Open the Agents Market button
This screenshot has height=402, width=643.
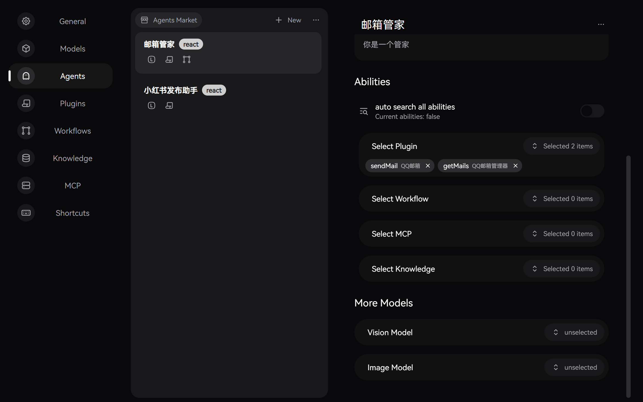(169, 20)
